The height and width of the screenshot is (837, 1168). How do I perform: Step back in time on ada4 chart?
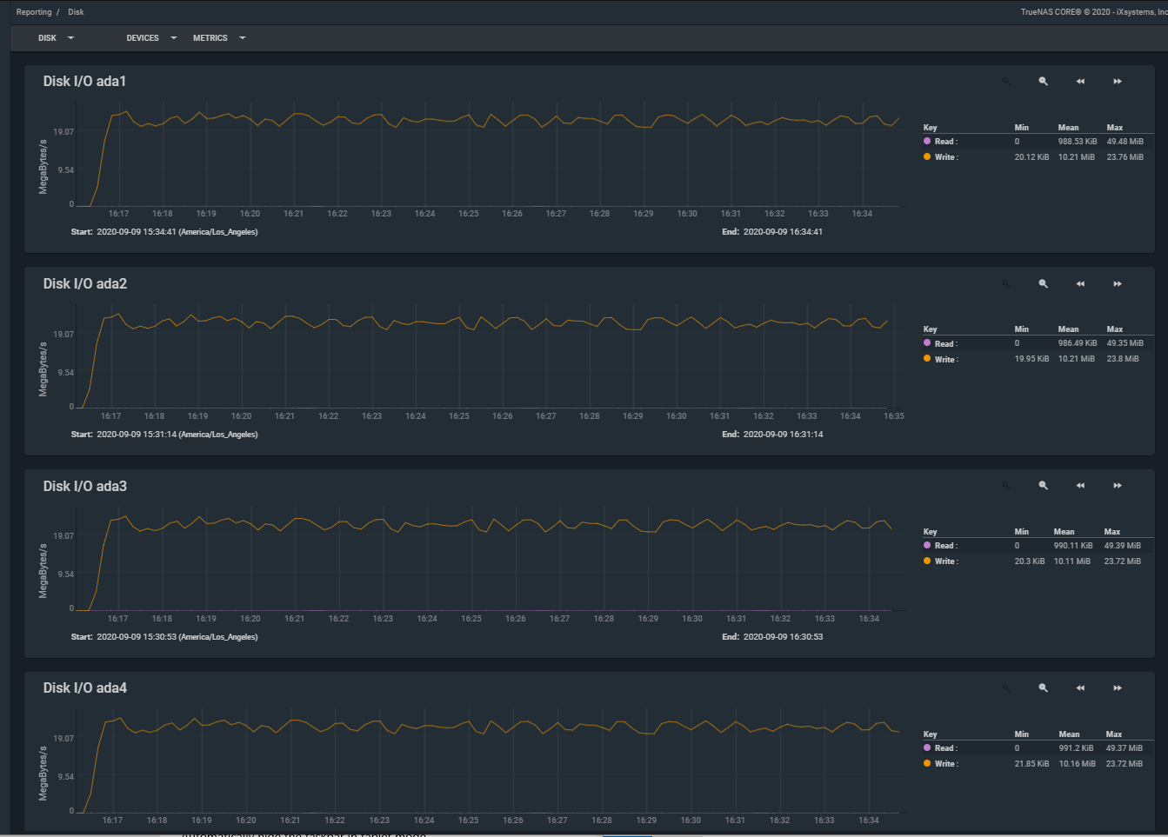tap(1080, 688)
